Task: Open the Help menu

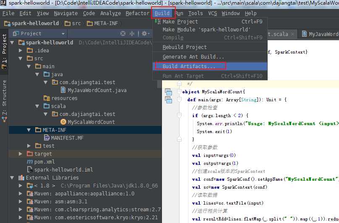Action: pyautogui.click(x=250, y=13)
